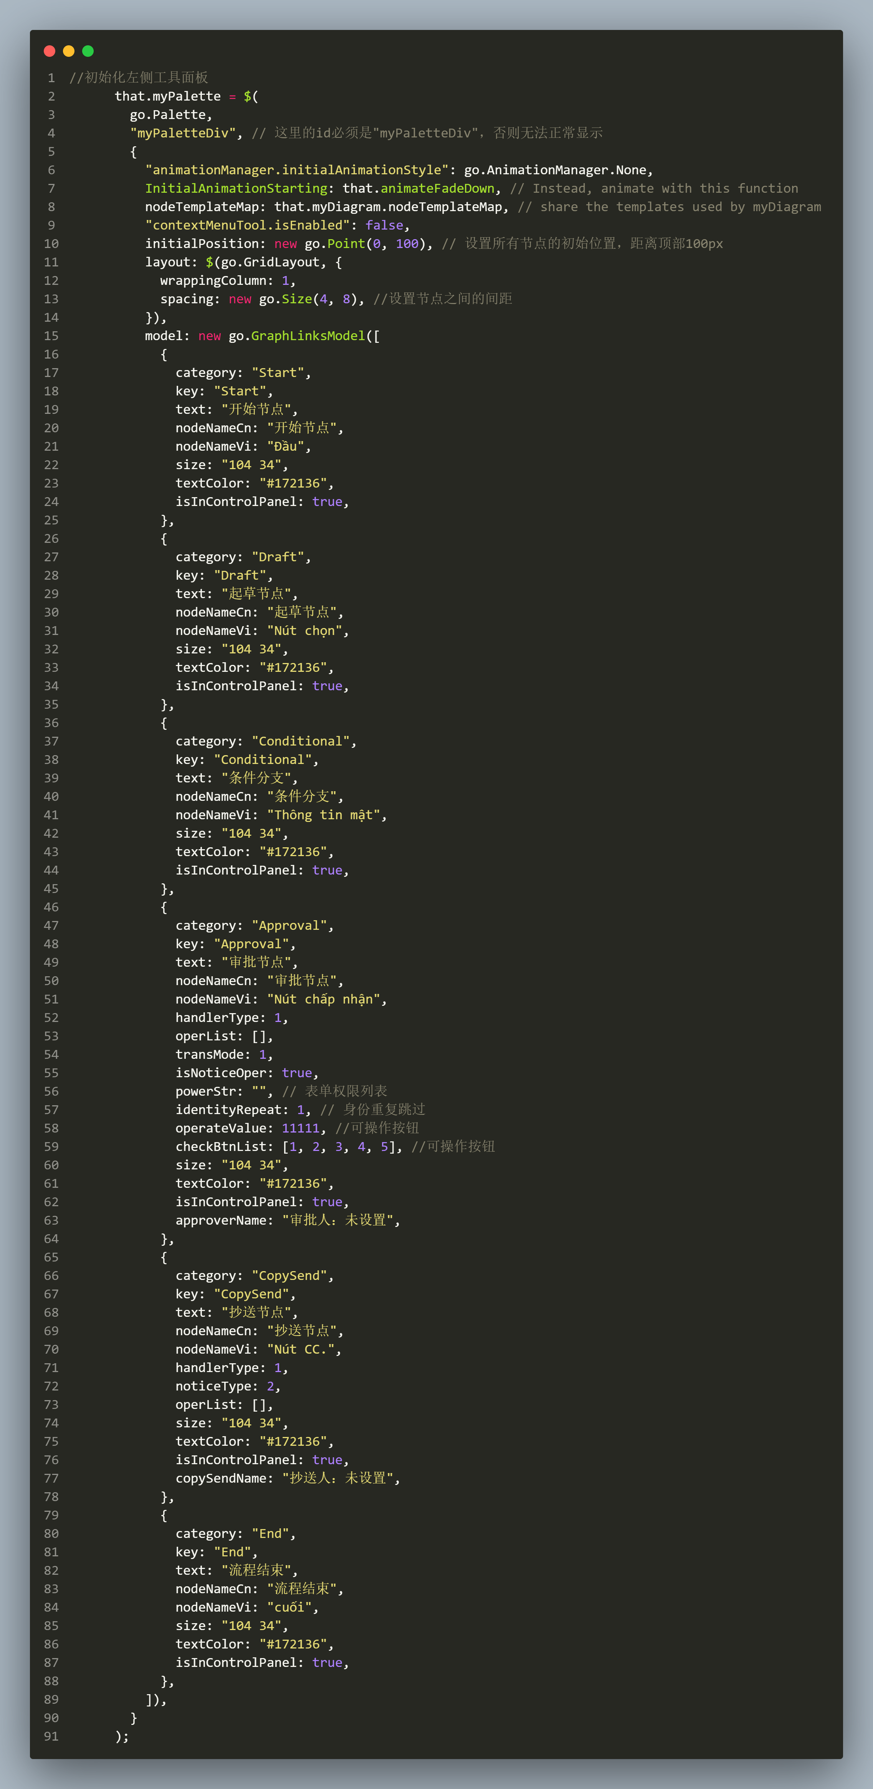
Task: Click the green maximize window dot
Action: (88, 51)
